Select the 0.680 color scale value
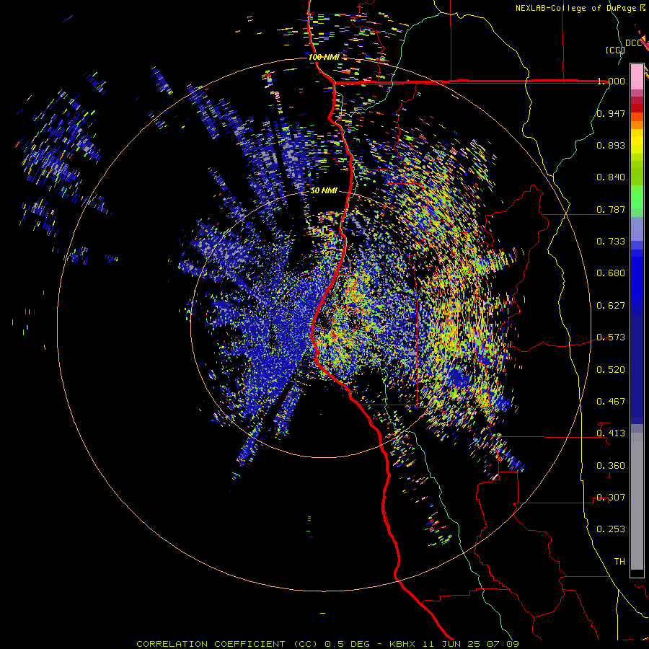Image resolution: width=649 pixels, height=649 pixels. coord(611,273)
